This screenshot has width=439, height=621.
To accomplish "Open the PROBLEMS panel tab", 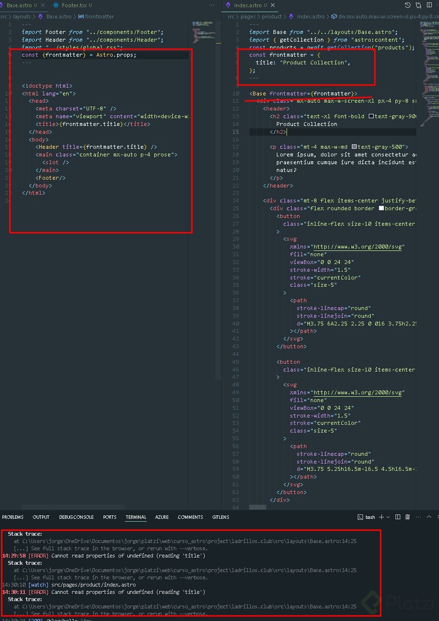I will (x=13, y=517).
